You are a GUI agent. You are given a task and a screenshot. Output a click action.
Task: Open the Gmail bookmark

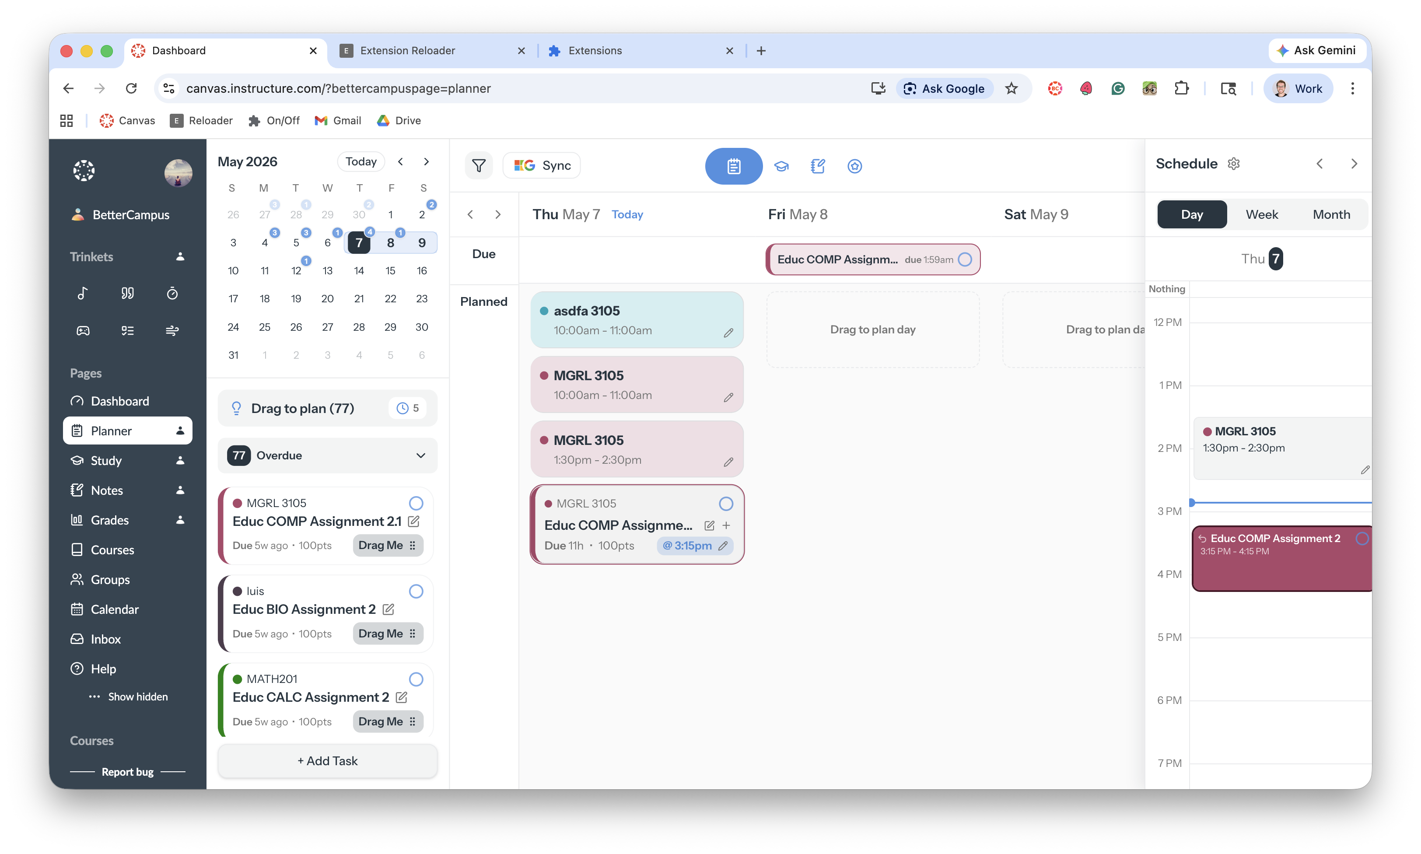coord(338,120)
